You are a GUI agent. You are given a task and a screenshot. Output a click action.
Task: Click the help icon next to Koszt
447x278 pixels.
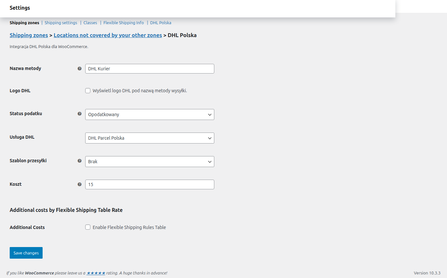click(79, 184)
